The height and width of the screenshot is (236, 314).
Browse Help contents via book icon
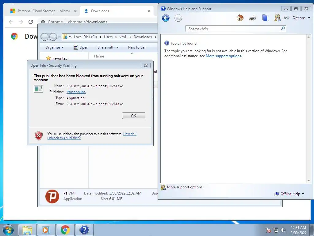265,18
